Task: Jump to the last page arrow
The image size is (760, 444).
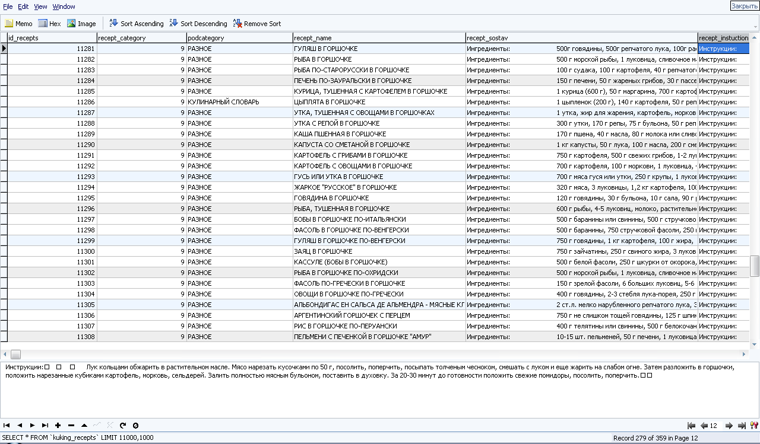Action: [742, 426]
